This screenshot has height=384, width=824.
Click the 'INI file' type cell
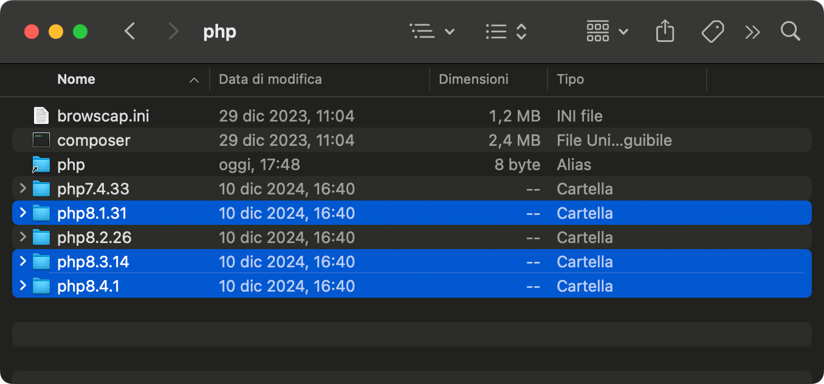click(580, 115)
